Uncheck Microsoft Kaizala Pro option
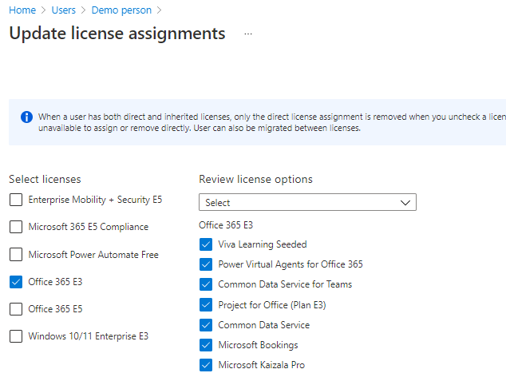The height and width of the screenshot is (373, 506). pos(206,365)
